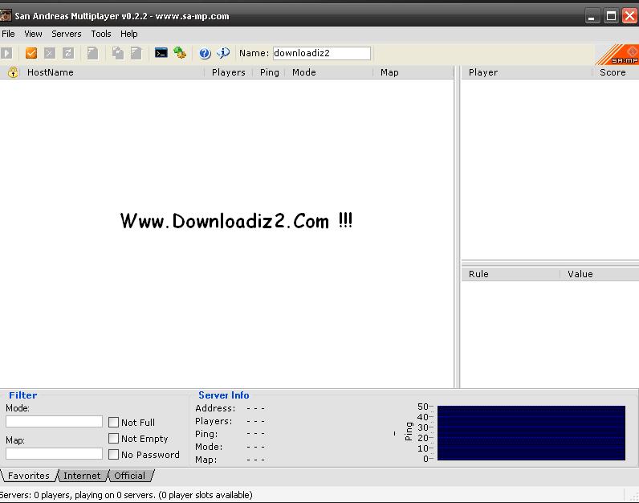The image size is (639, 503).
Task: Sort by the Map column header
Action: coord(413,72)
